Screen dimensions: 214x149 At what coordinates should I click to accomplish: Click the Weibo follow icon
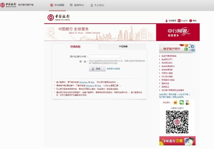pos(175,103)
